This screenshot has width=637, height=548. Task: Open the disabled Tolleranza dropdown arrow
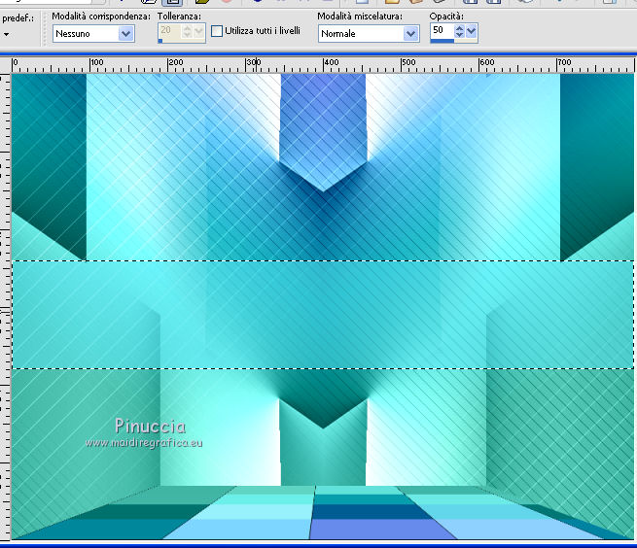tap(199, 31)
